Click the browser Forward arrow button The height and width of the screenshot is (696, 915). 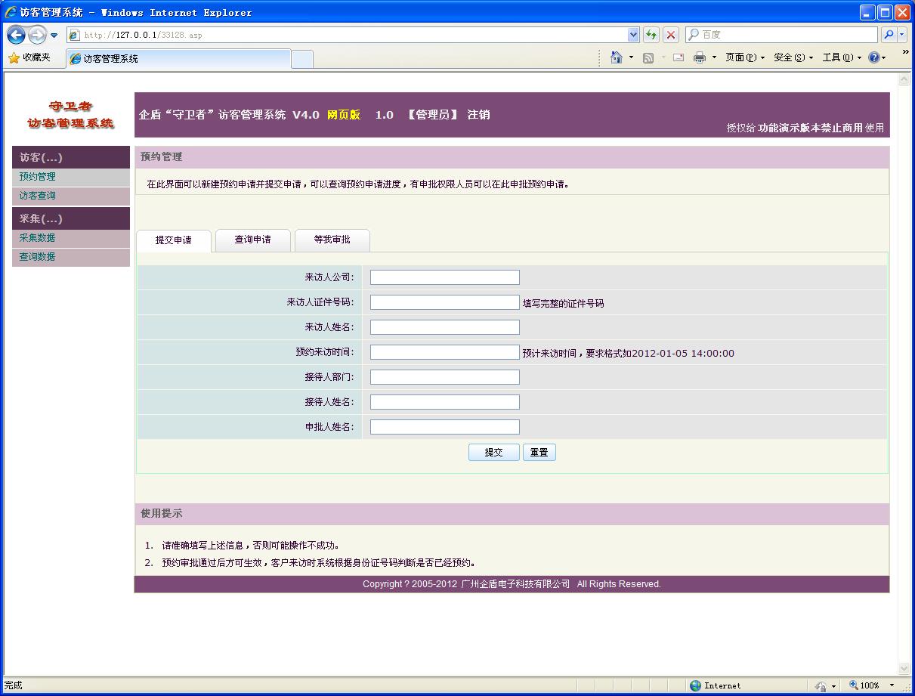38,35
